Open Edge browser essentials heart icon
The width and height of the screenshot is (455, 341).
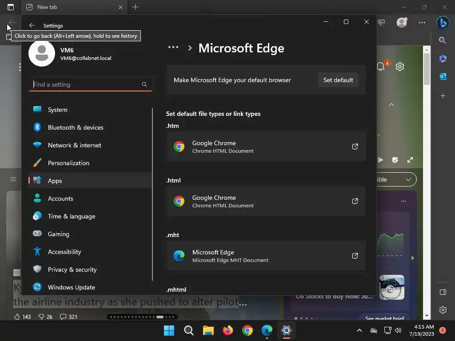pos(381,22)
